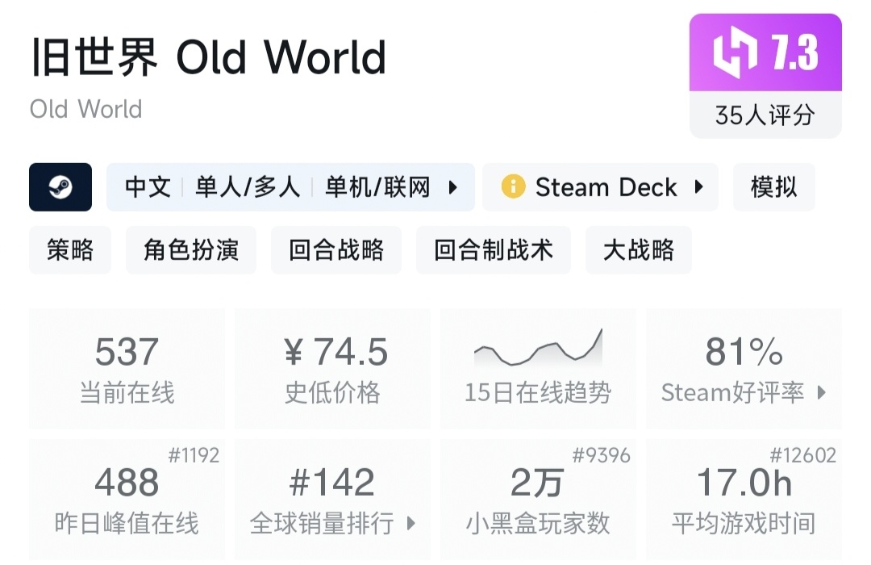The image size is (871, 565).
Task: Select the 模拟 genre tag
Action: click(773, 187)
